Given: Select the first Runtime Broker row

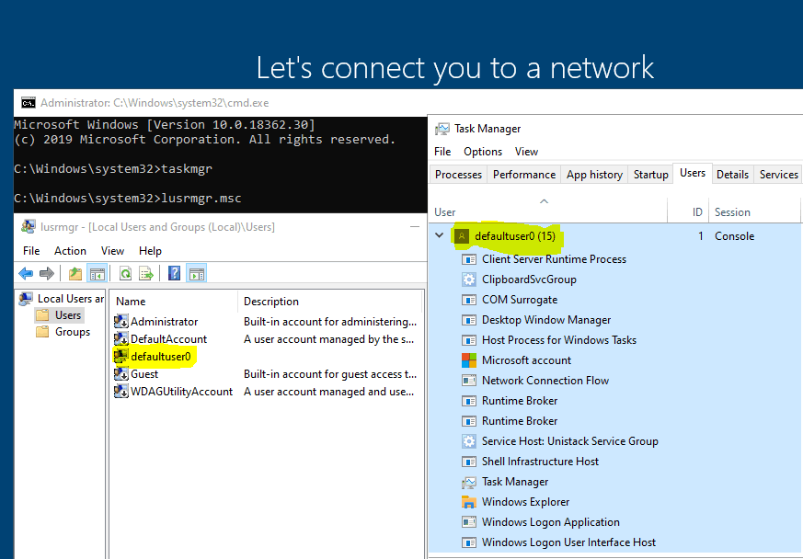Looking at the screenshot, I should [614, 401].
